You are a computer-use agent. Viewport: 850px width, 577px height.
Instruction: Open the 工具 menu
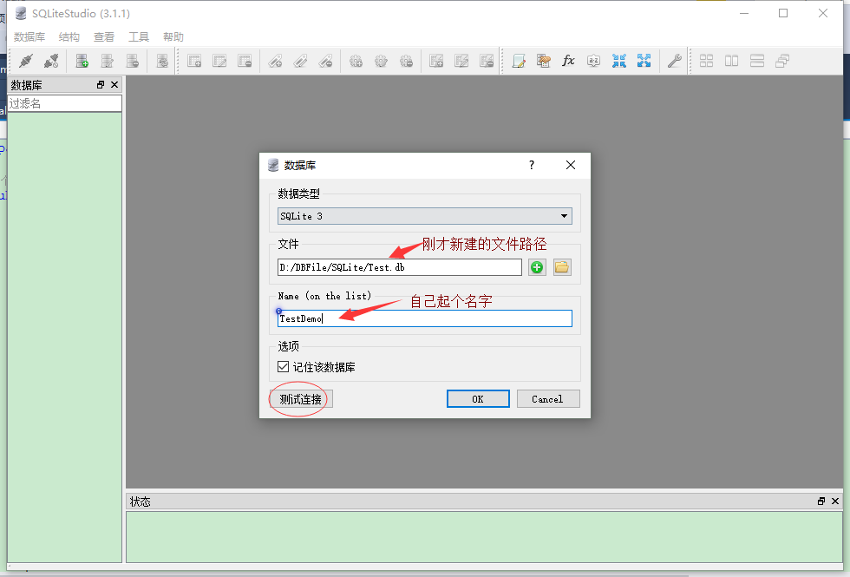[141, 36]
